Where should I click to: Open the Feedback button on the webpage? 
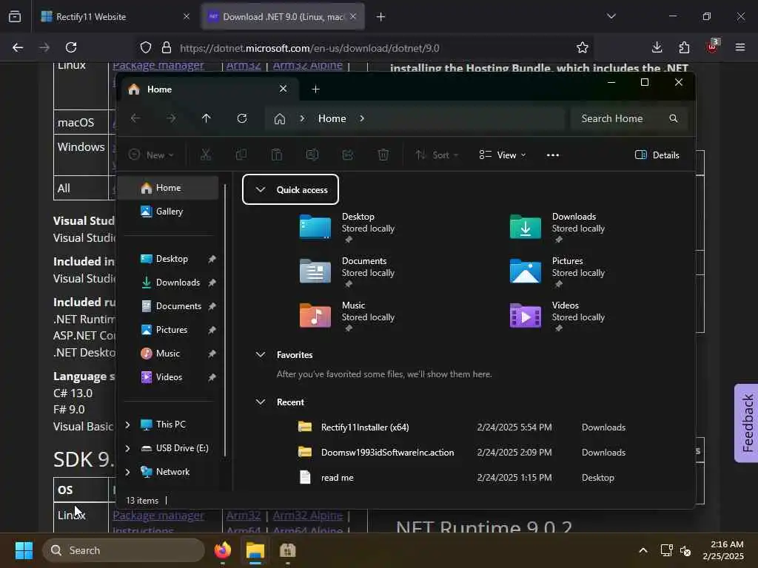[746, 423]
